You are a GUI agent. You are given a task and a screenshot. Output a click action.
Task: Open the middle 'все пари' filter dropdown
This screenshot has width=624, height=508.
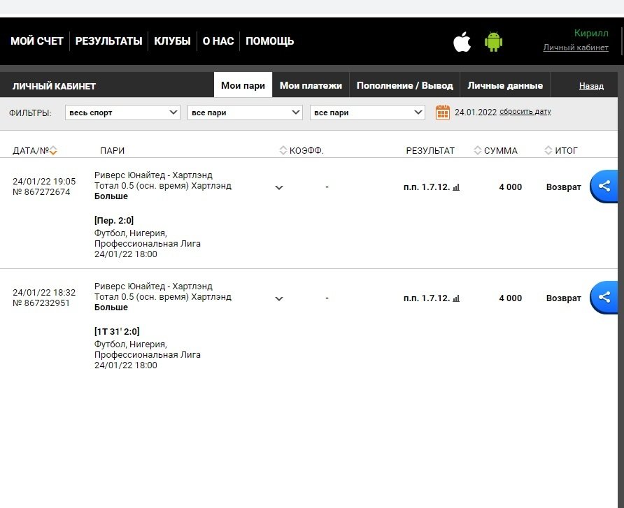point(245,113)
